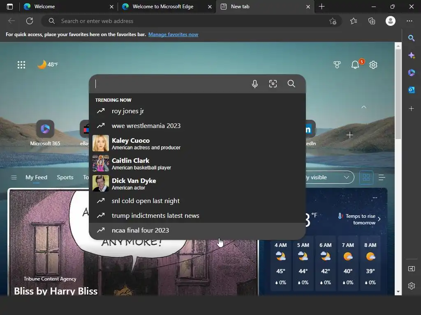Viewport: 421px width, 315px height.
Task: Open a new tab with plus button
Action: coord(322,7)
